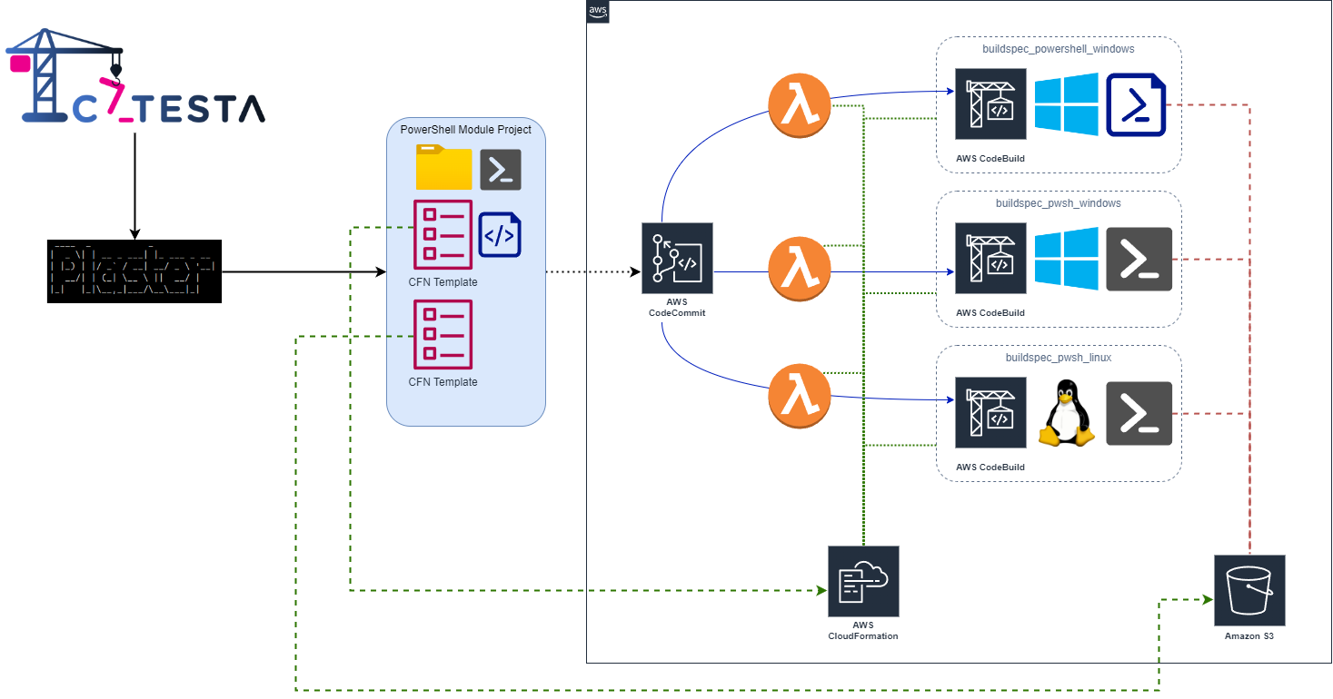Select upper 'CFN Template' label
Image resolution: width=1333 pixels, height=699 pixels.
click(443, 282)
